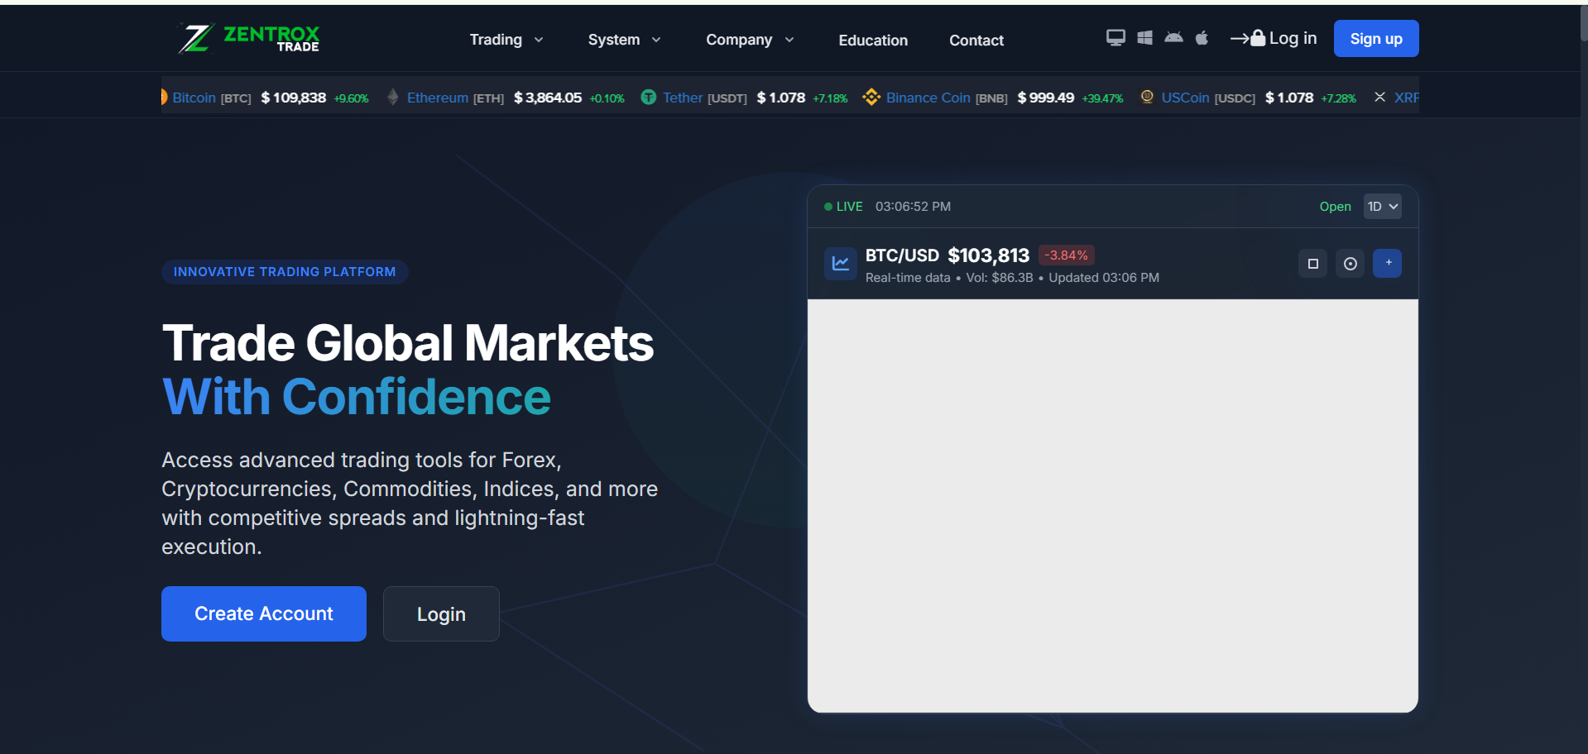This screenshot has width=1588, height=754.
Task: Select the Education menu item
Action: [x=872, y=40]
